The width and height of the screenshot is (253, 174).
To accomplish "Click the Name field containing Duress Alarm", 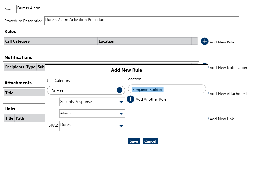I will coord(127,9).
